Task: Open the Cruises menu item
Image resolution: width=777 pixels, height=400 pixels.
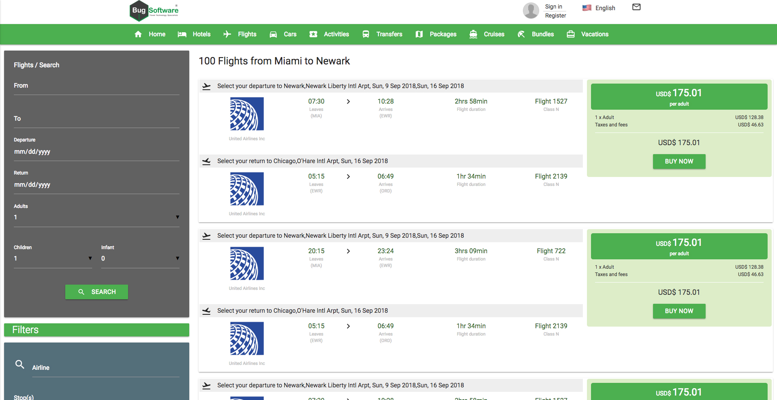Action: [x=494, y=34]
